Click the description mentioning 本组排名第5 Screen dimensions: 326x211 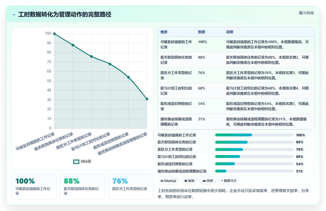coord(267,106)
